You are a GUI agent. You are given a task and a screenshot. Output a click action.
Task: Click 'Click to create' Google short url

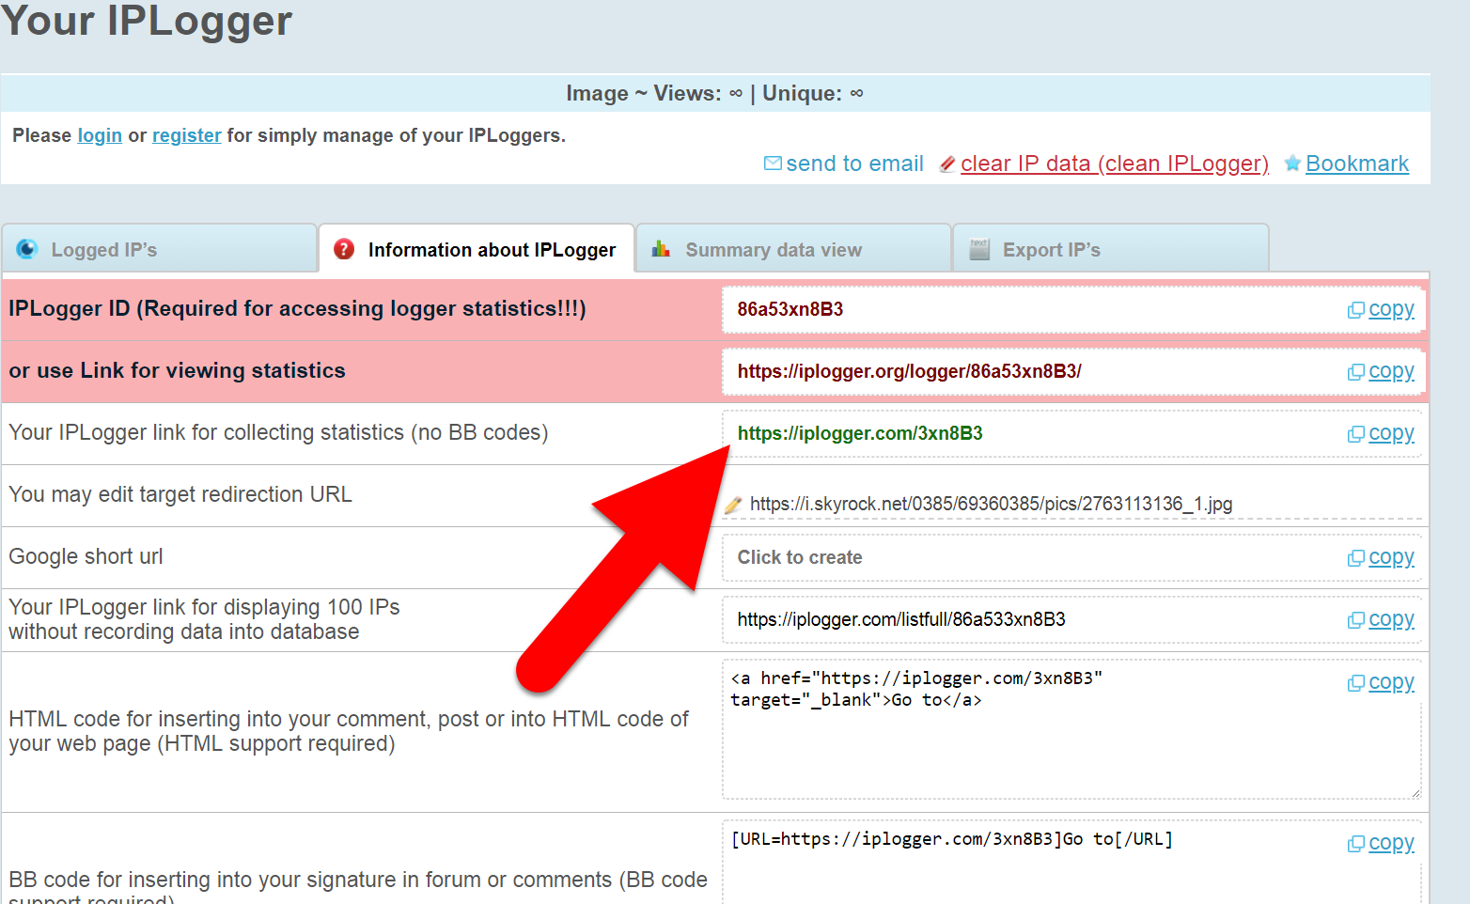point(799,557)
